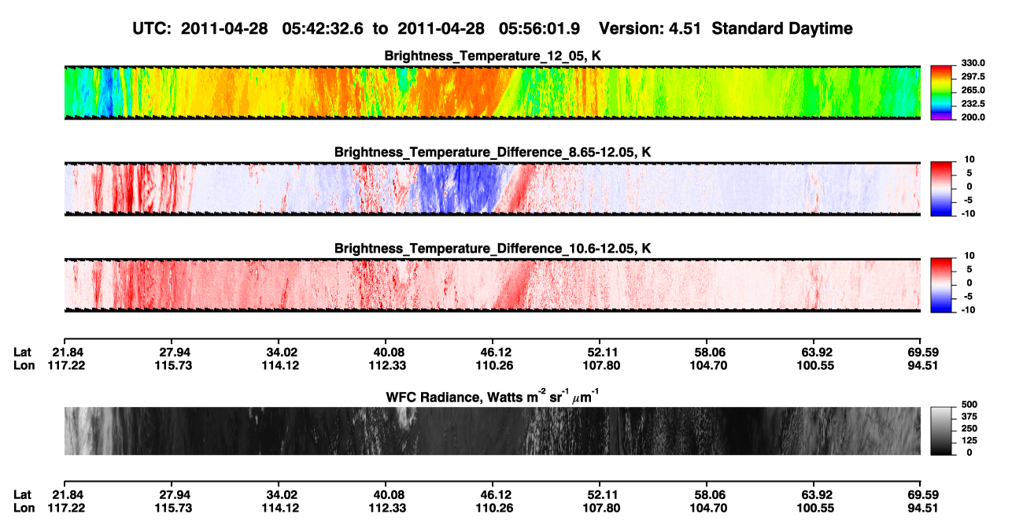Click the Brightness_Temperature_Difference_8.65-12.05, K title
Screen dimensions: 1023x525
tap(493, 152)
